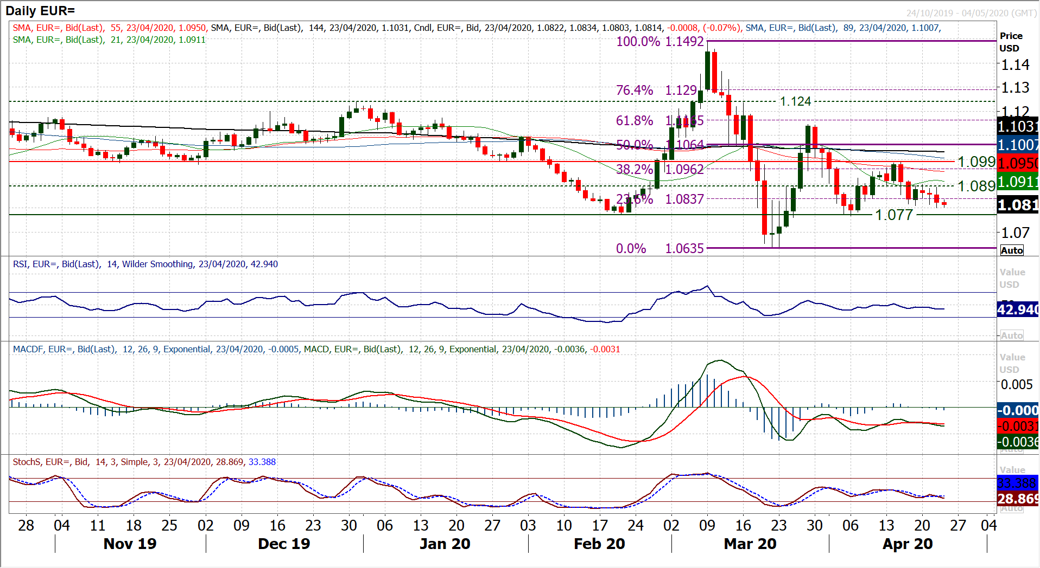Click the 50.0% Fibonacci retracement label
Screen dimensions: 1040x568
point(635,145)
